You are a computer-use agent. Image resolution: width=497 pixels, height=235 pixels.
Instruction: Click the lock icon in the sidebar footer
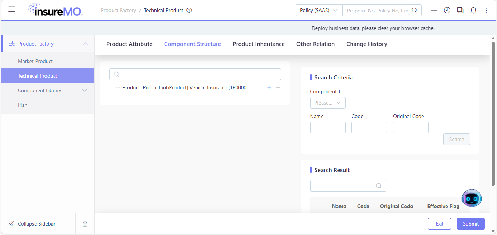pos(85,224)
